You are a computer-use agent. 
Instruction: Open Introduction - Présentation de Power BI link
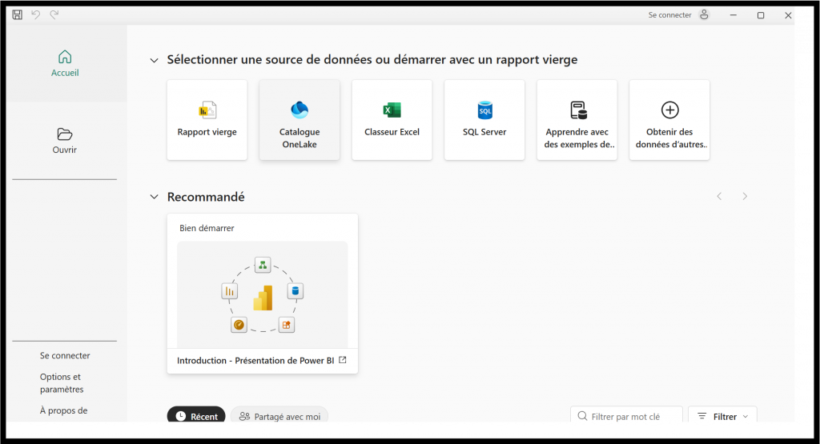point(255,361)
